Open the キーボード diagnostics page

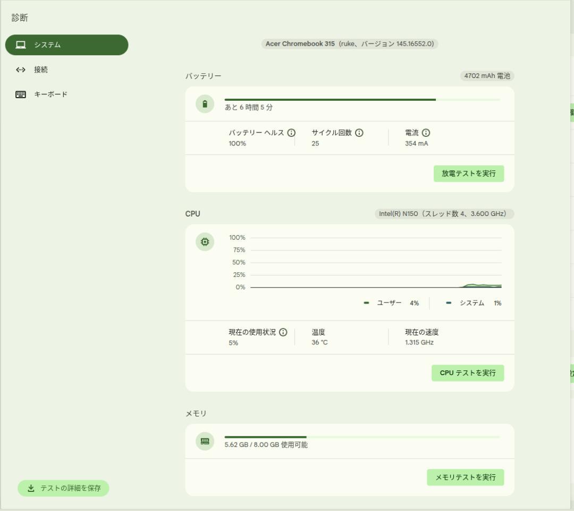[x=50, y=94]
